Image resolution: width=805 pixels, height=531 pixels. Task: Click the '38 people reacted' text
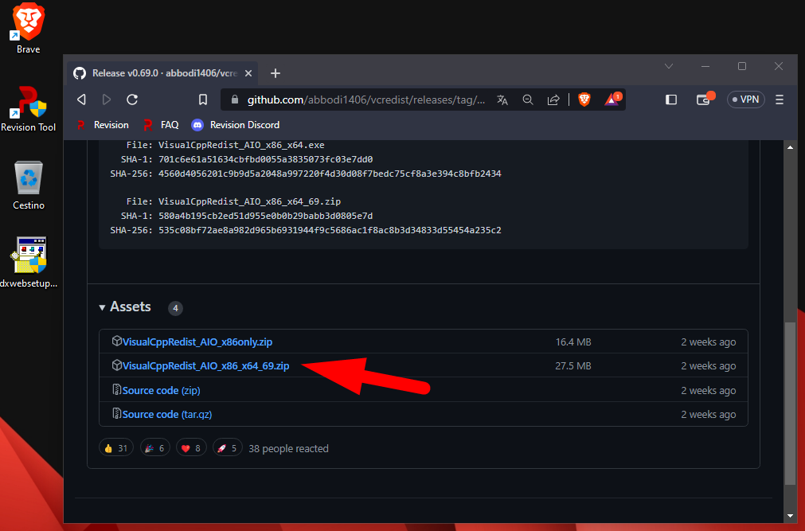[288, 449]
